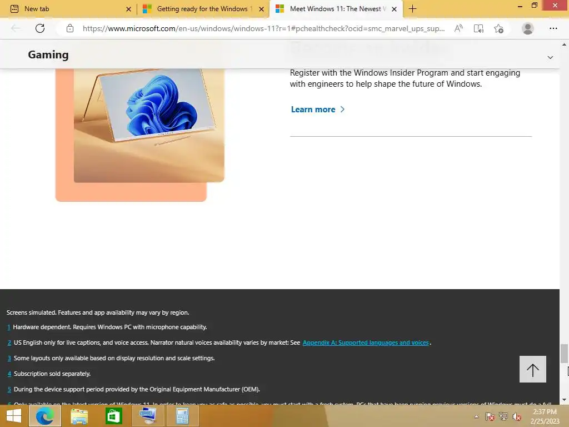Close the New tab tab
This screenshot has height=427, width=569.
[x=128, y=9]
